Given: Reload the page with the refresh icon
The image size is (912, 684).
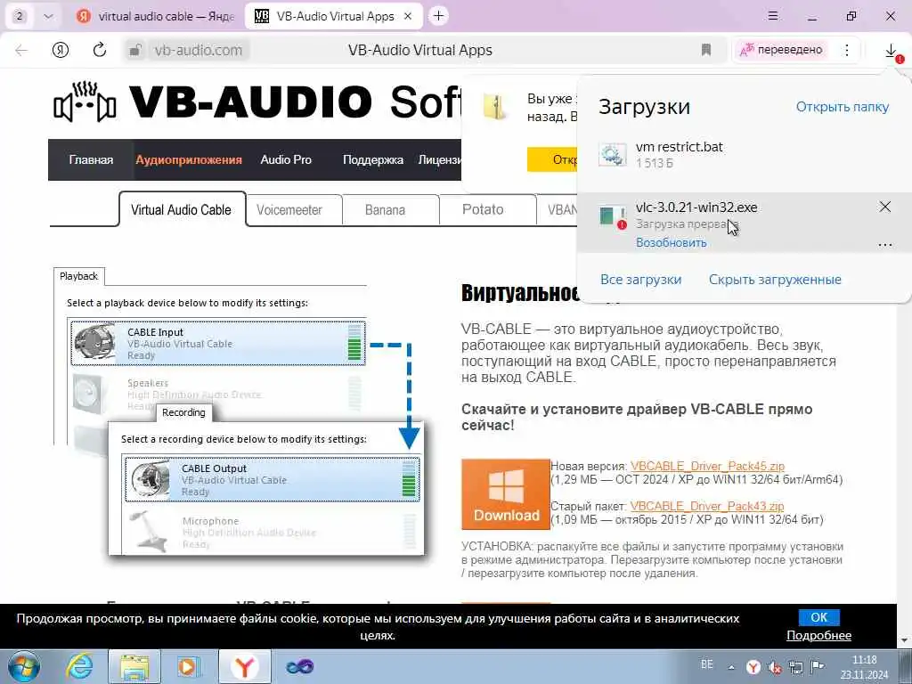Looking at the screenshot, I should coord(100,50).
